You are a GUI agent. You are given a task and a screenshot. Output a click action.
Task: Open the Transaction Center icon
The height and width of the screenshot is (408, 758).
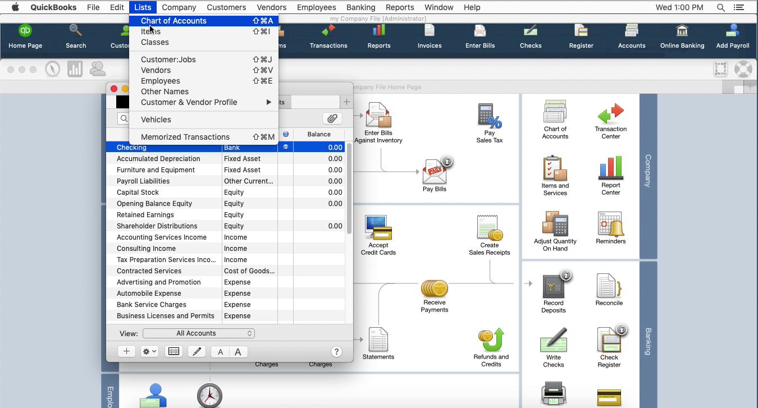point(611,121)
